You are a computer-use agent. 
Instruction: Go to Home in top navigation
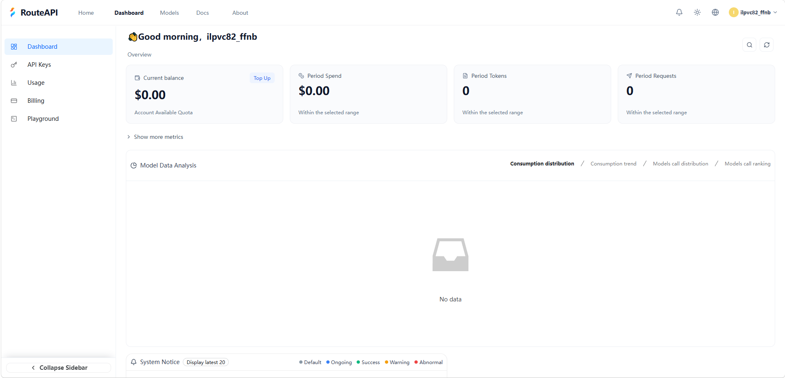[86, 13]
